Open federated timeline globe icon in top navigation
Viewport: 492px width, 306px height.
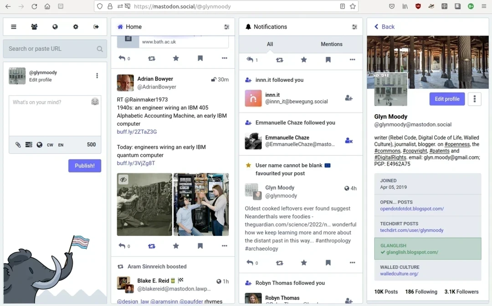click(x=55, y=27)
